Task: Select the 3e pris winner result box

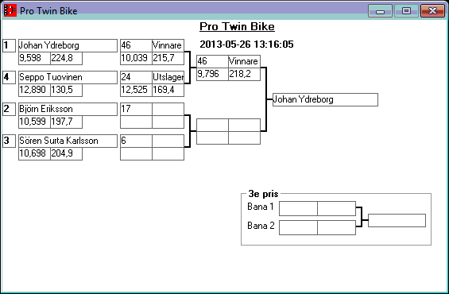Action: point(397,220)
